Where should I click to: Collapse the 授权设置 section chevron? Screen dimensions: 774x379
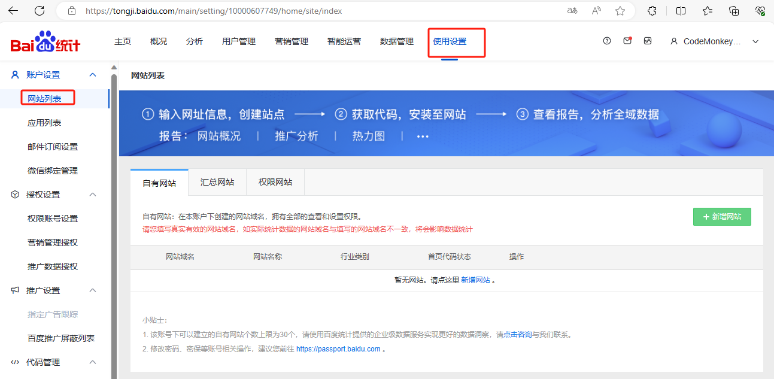93,195
